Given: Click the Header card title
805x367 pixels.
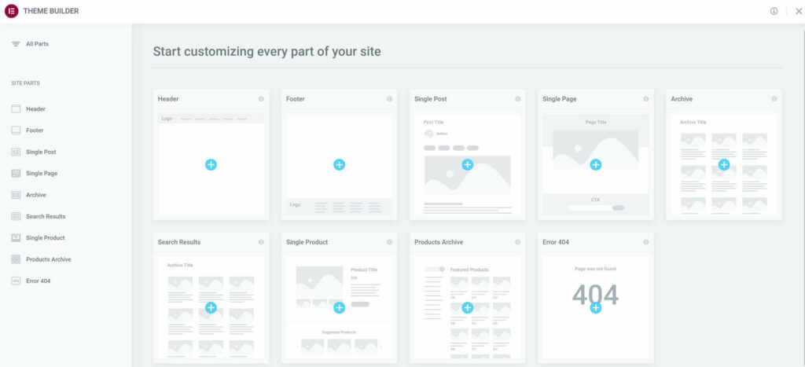Looking at the screenshot, I should click(168, 99).
